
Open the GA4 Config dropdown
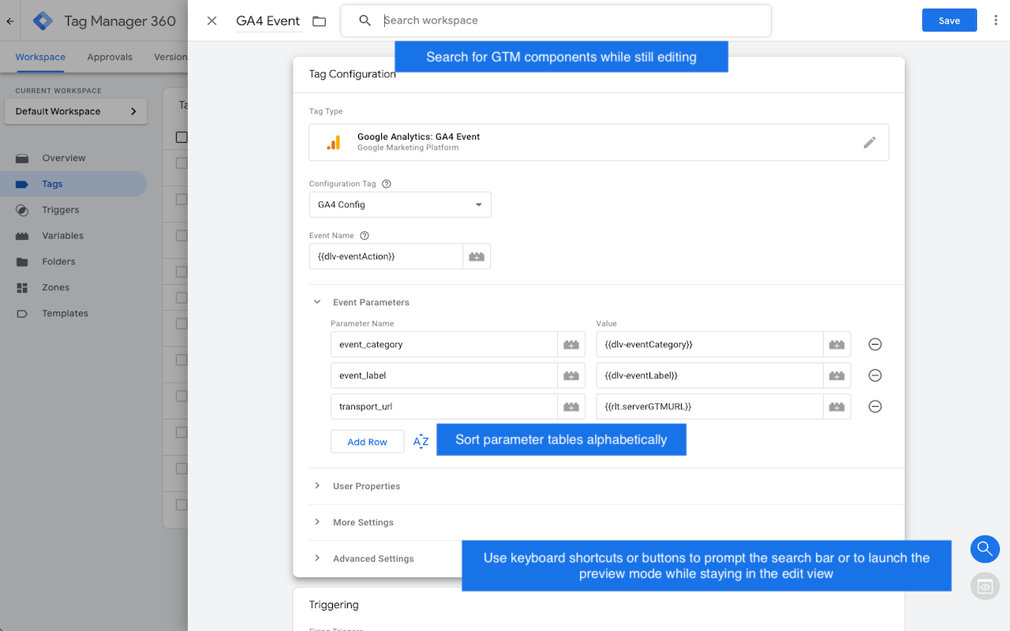[399, 205]
